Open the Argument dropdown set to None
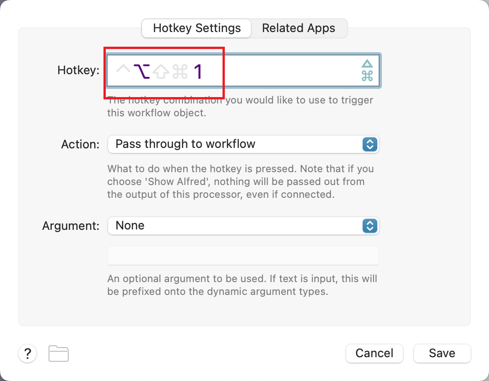 pos(243,226)
